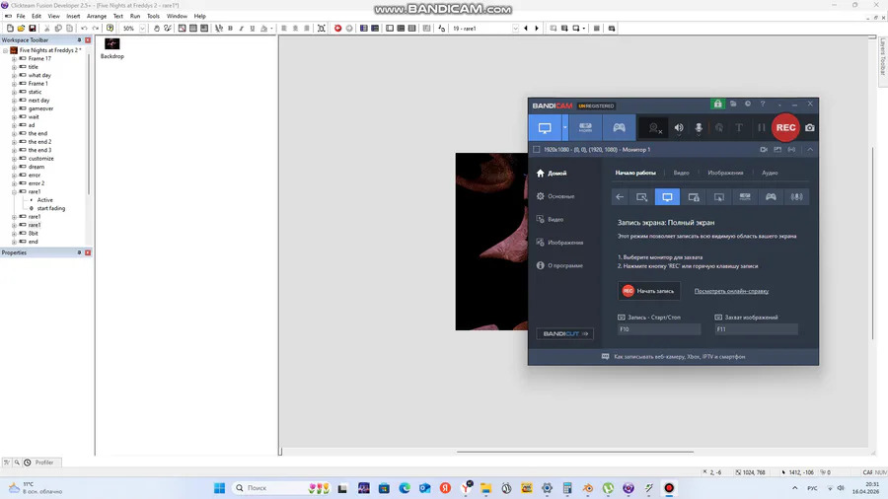This screenshot has width=888, height=499.
Task: Choose rectangle area mode in Bandicam mode row
Action: coord(641,197)
